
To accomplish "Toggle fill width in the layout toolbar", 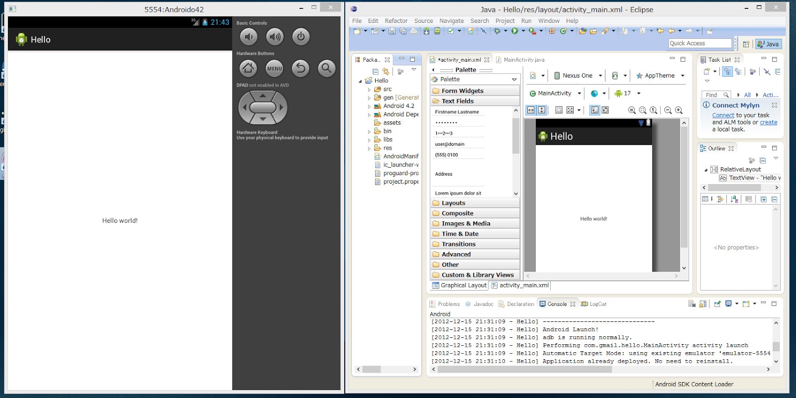I will (x=531, y=110).
